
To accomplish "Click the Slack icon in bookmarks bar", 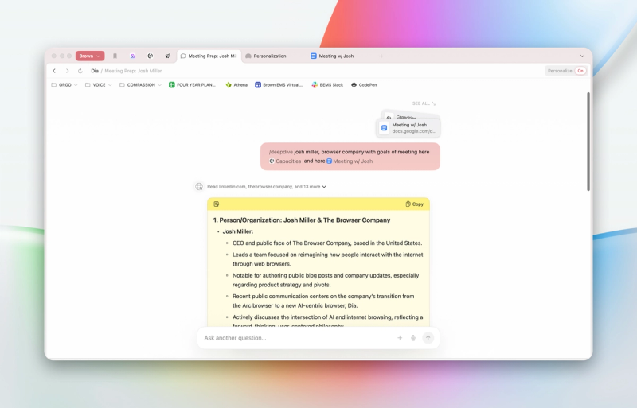I will pos(315,85).
